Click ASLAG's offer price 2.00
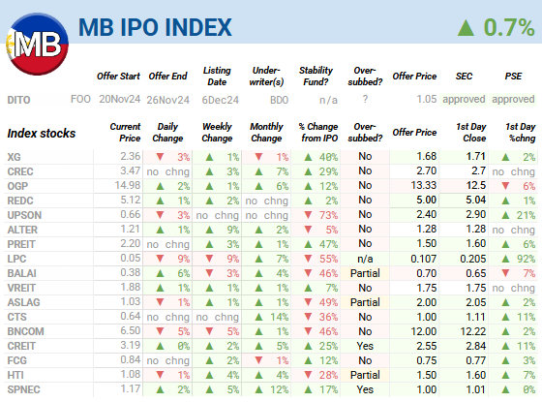 point(427,302)
